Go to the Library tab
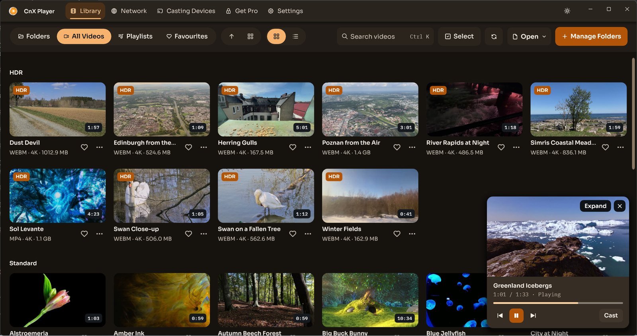Image resolution: width=637 pixels, height=336 pixels. pyautogui.click(x=86, y=11)
